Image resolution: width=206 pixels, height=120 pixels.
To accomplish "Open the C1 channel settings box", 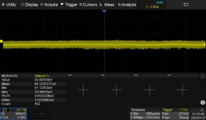I will click(x=13, y=114).
